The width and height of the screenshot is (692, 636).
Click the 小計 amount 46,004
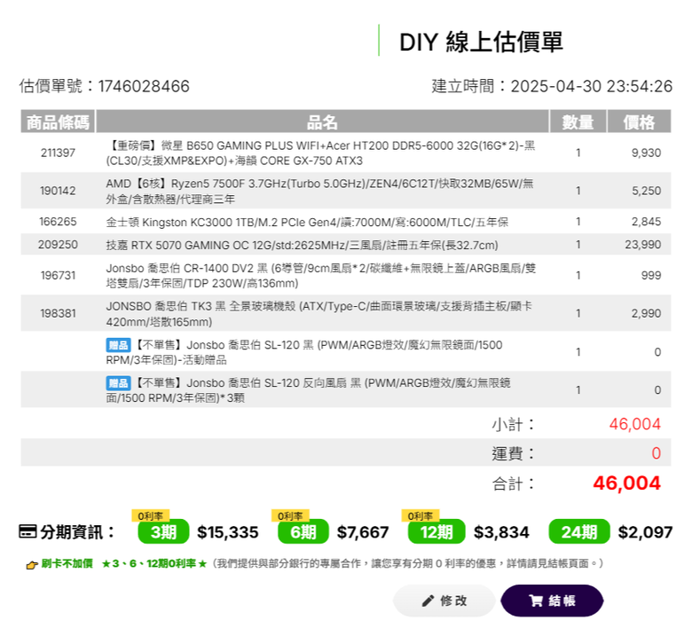pyautogui.click(x=635, y=424)
